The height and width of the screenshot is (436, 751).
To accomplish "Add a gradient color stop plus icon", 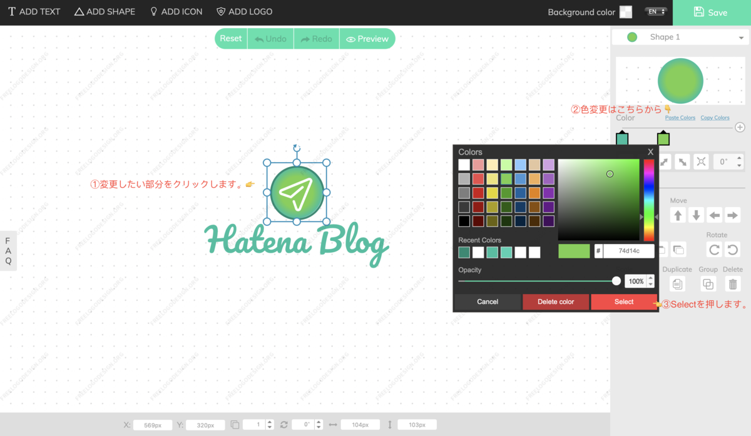I will pos(740,128).
